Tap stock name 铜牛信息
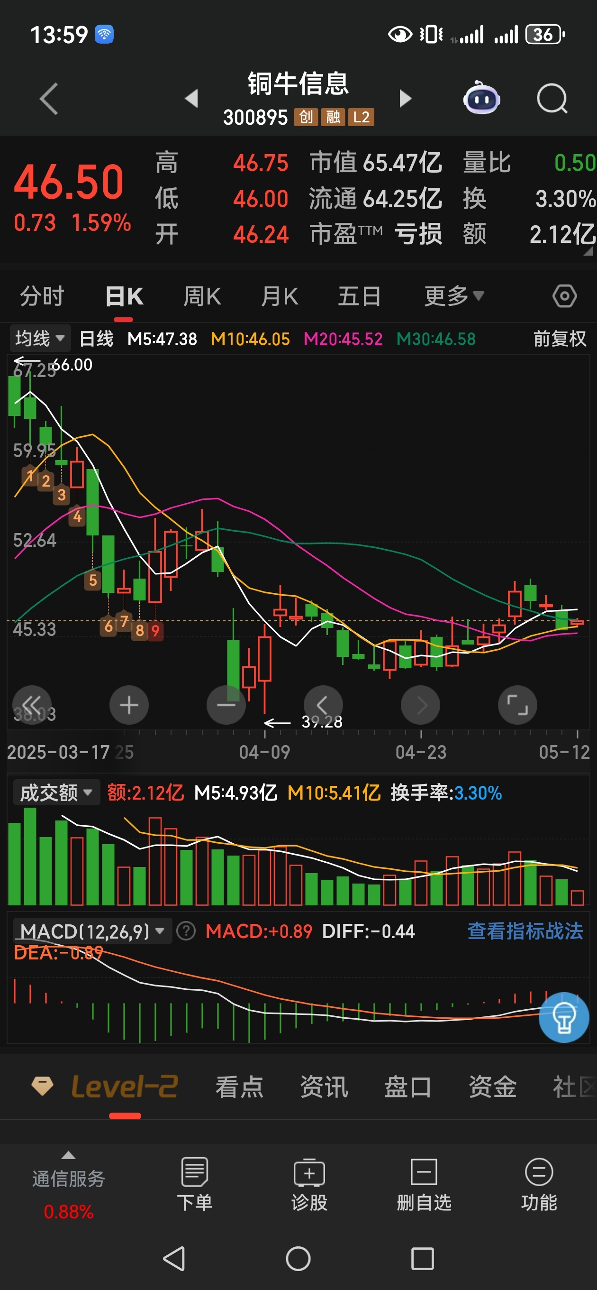 tap(298, 83)
